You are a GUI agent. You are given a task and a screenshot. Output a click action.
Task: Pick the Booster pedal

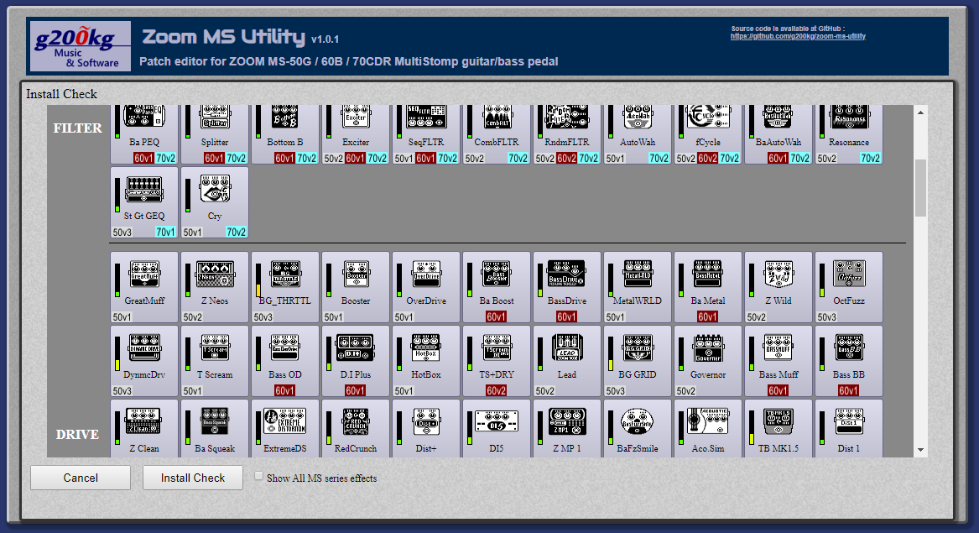click(356, 287)
